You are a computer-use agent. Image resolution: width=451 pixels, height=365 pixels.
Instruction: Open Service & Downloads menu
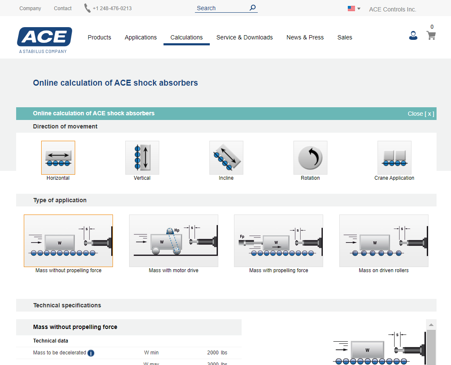245,37
